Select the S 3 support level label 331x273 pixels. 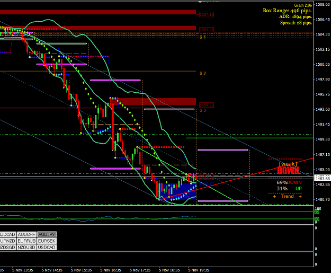click(x=203, y=110)
